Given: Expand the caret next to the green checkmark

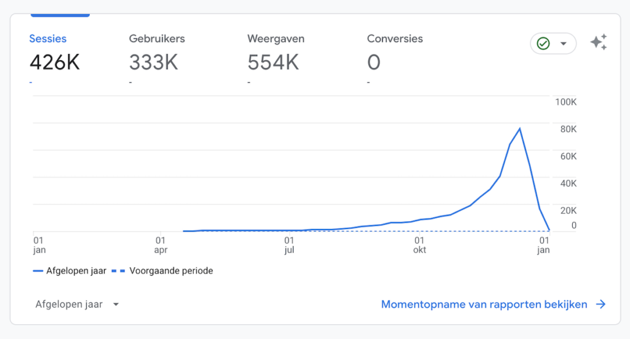Looking at the screenshot, I should coord(563,44).
